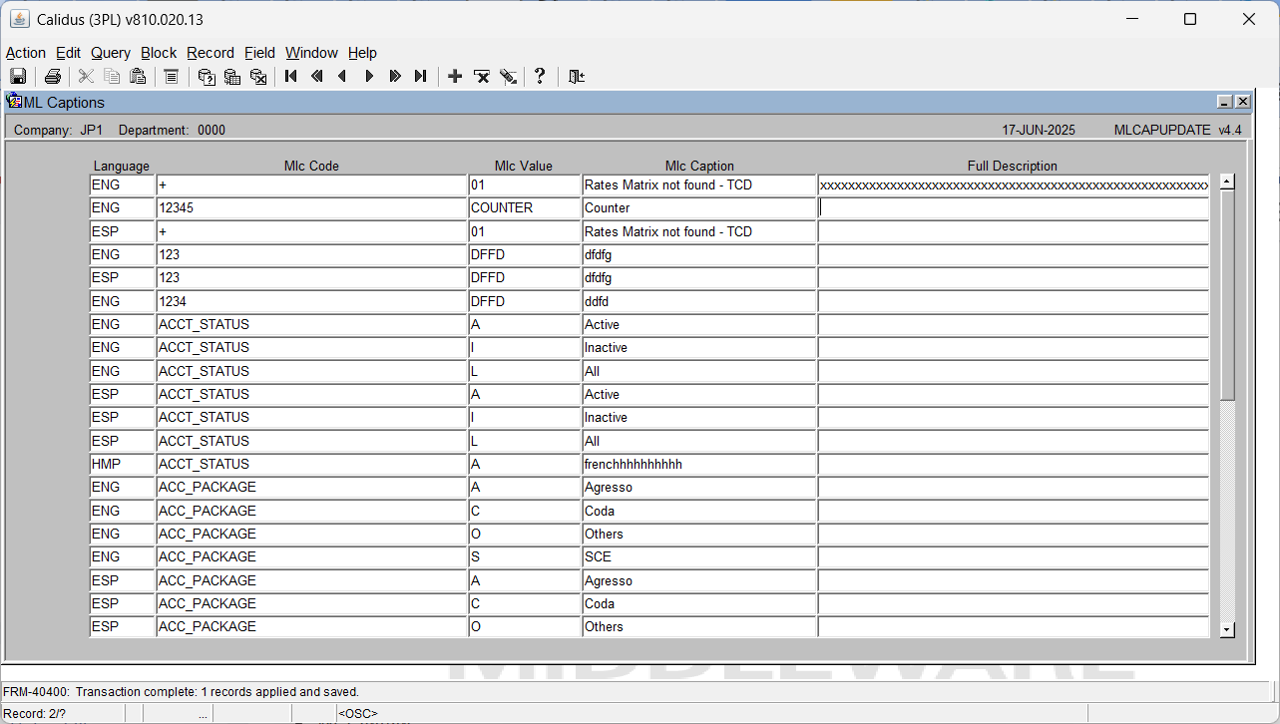Open the Query menu
The height and width of the screenshot is (724, 1280).
(111, 53)
